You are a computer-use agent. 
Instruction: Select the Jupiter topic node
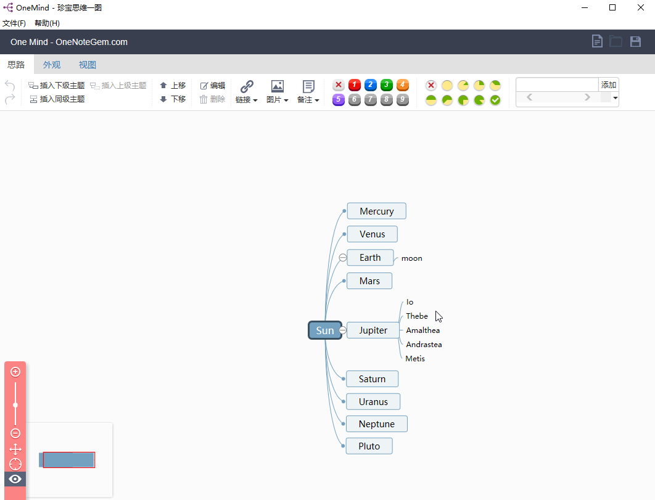(373, 330)
